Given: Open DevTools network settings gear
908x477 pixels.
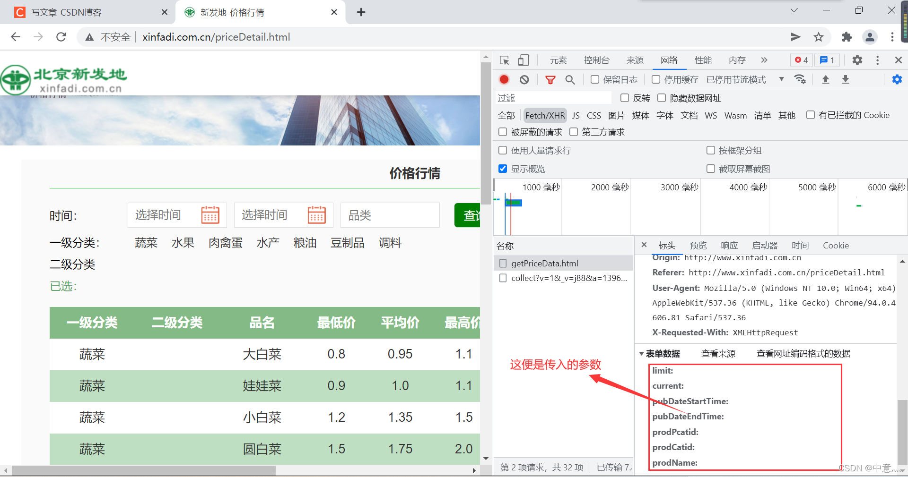Looking at the screenshot, I should pos(897,79).
